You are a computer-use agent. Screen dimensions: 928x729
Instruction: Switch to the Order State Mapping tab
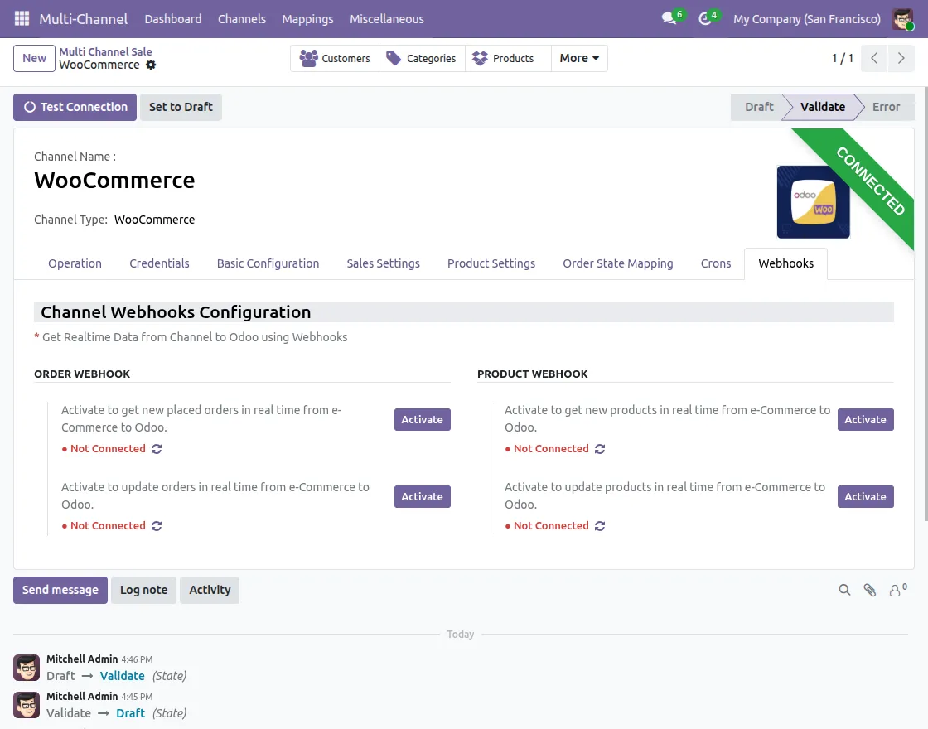[618, 263]
